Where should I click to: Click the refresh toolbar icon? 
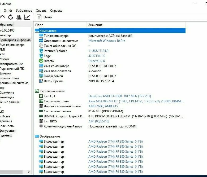(11, 17)
